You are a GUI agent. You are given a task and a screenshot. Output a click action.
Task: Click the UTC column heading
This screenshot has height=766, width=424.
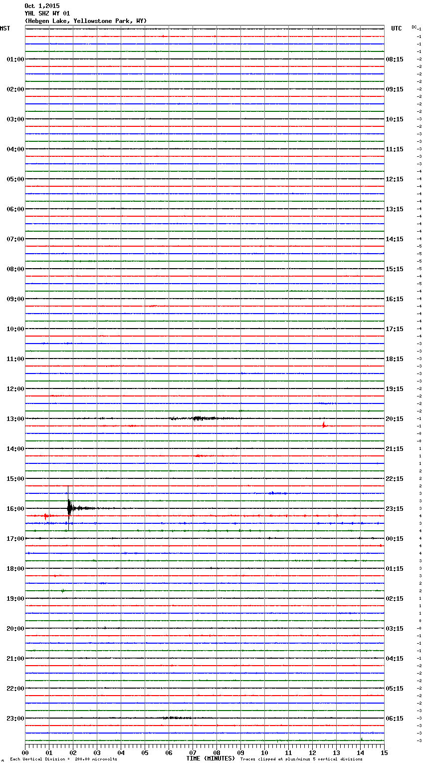(397, 28)
